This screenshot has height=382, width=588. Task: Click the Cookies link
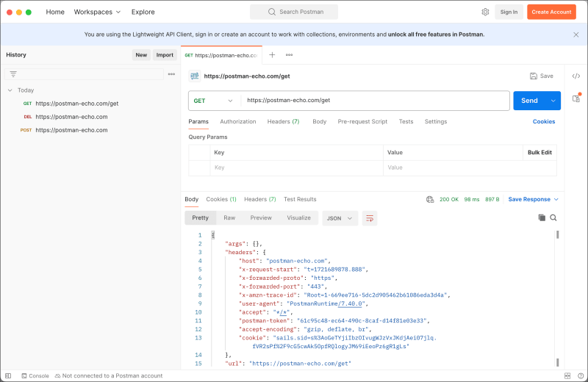pos(544,121)
